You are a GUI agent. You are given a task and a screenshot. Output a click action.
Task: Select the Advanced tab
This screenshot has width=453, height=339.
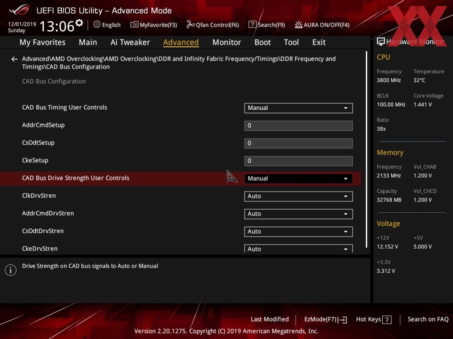pos(181,42)
